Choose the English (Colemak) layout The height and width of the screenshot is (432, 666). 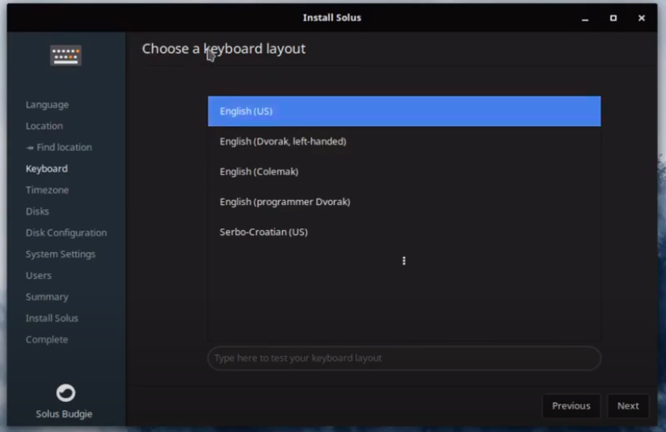point(404,171)
